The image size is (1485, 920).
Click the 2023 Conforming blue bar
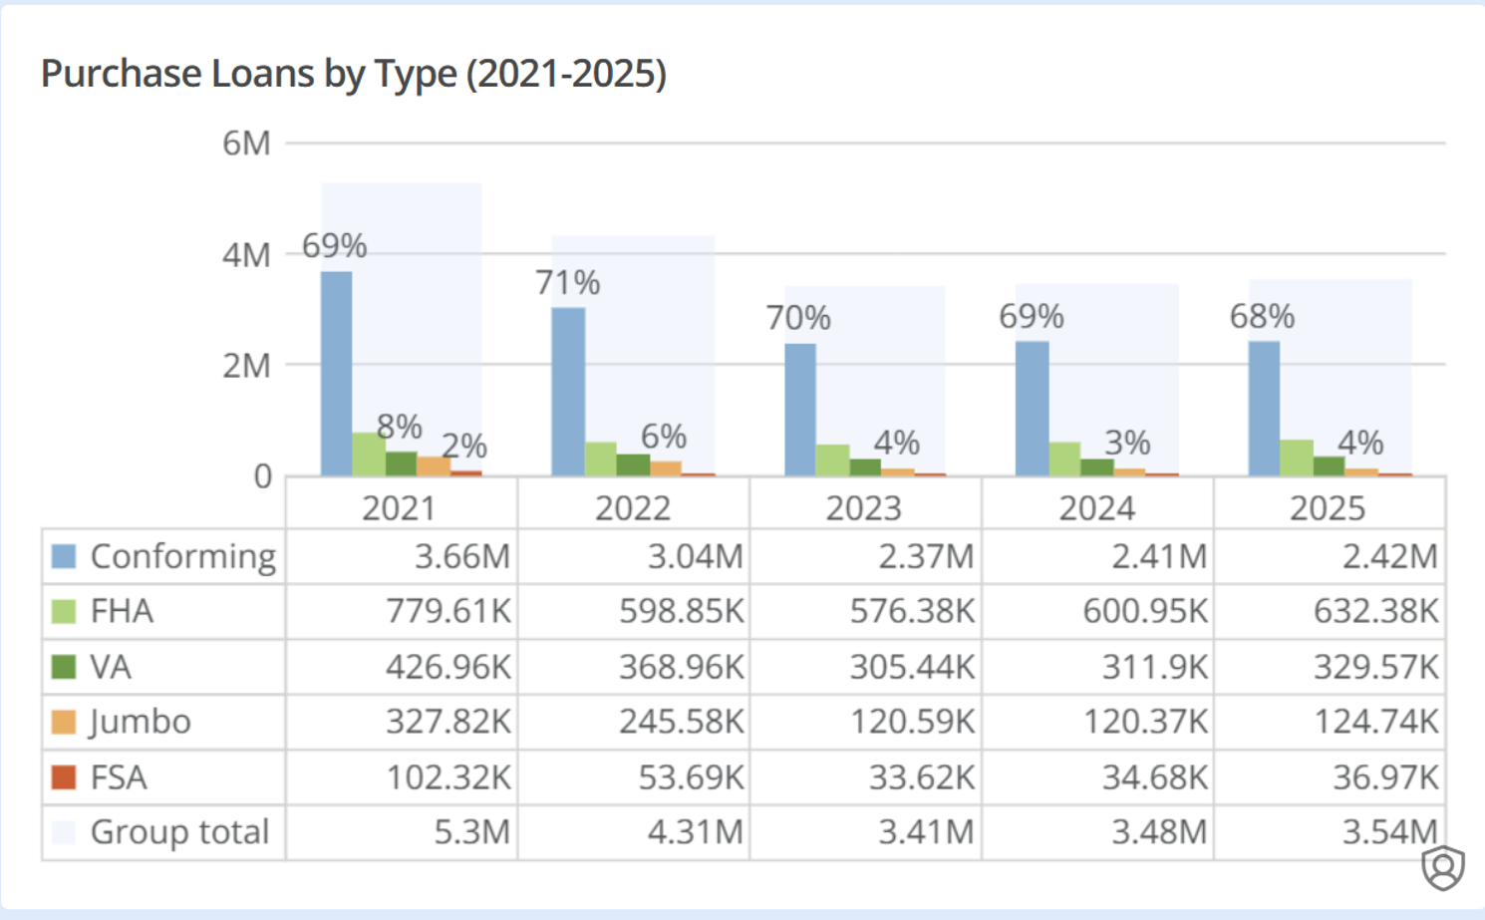point(800,410)
